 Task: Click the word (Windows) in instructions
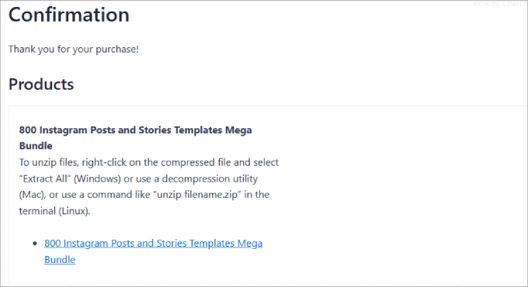point(97,178)
